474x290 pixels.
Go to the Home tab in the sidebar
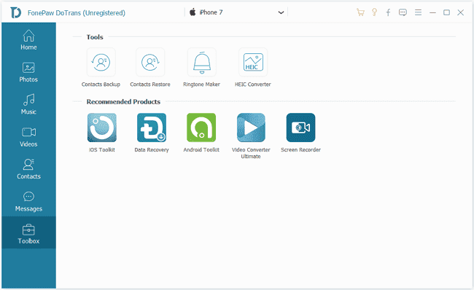click(x=28, y=39)
